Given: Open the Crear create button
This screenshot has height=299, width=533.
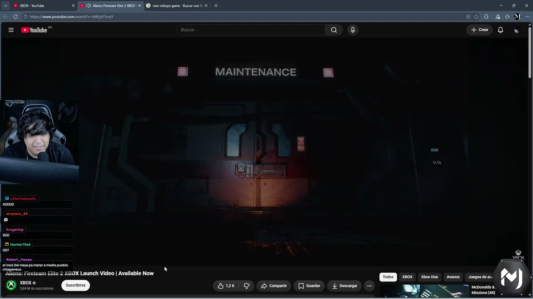Looking at the screenshot, I should 480,30.
